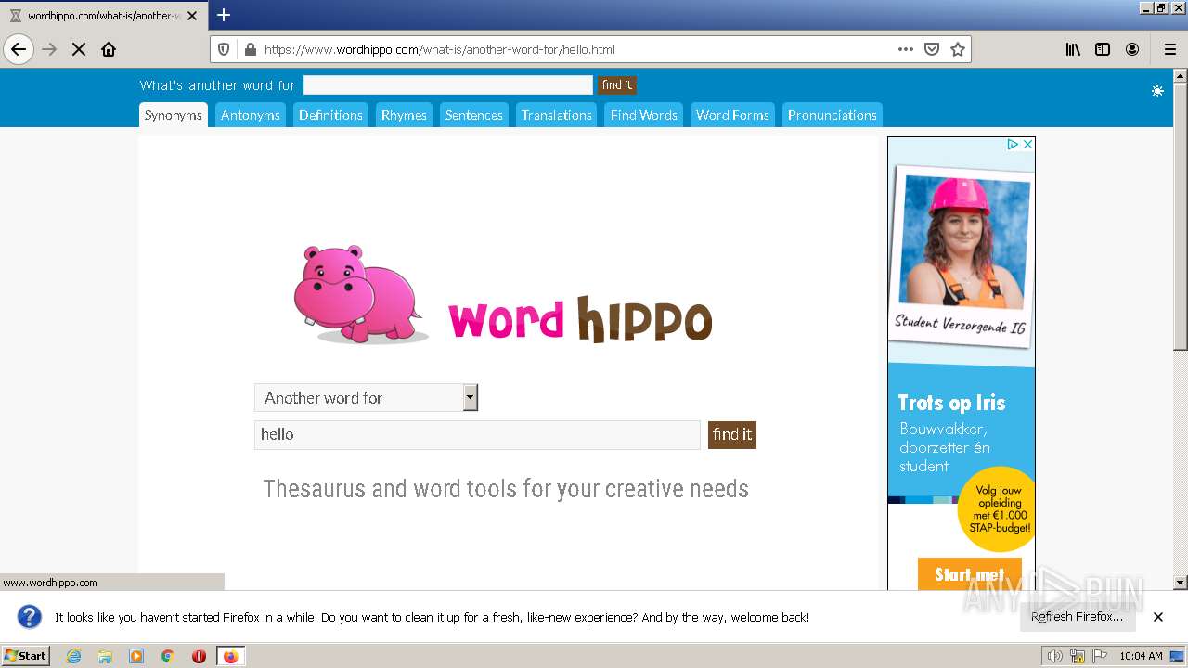Open tracking protection shield icon

[224, 49]
